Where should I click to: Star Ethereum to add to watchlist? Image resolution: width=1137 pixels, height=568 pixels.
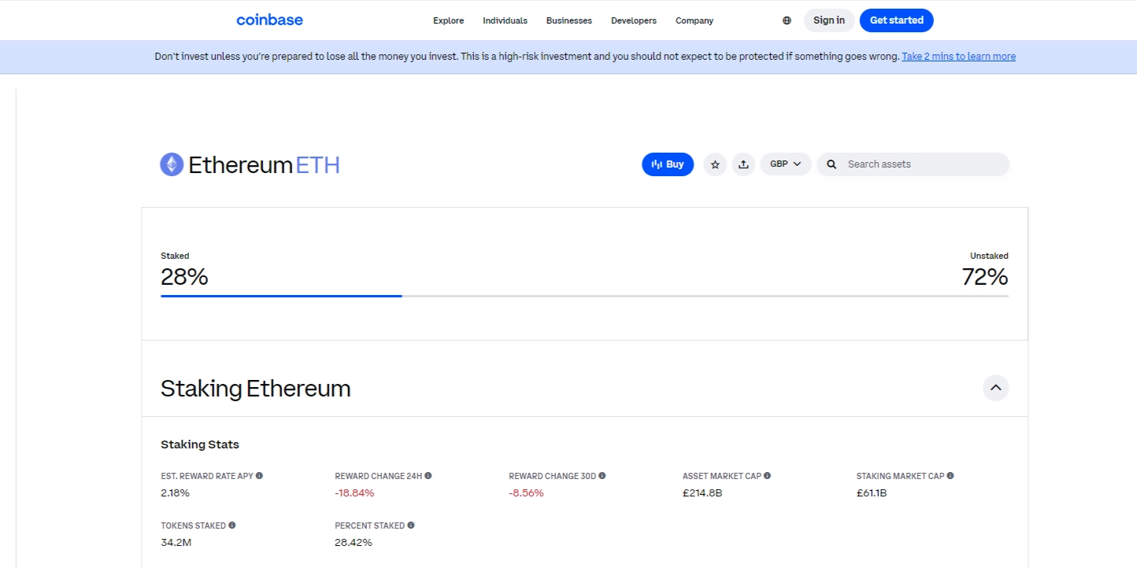(x=715, y=164)
